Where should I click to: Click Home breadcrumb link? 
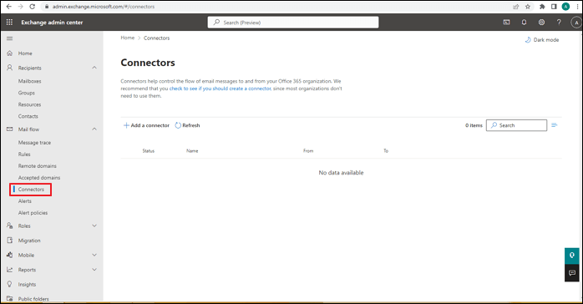(x=128, y=38)
